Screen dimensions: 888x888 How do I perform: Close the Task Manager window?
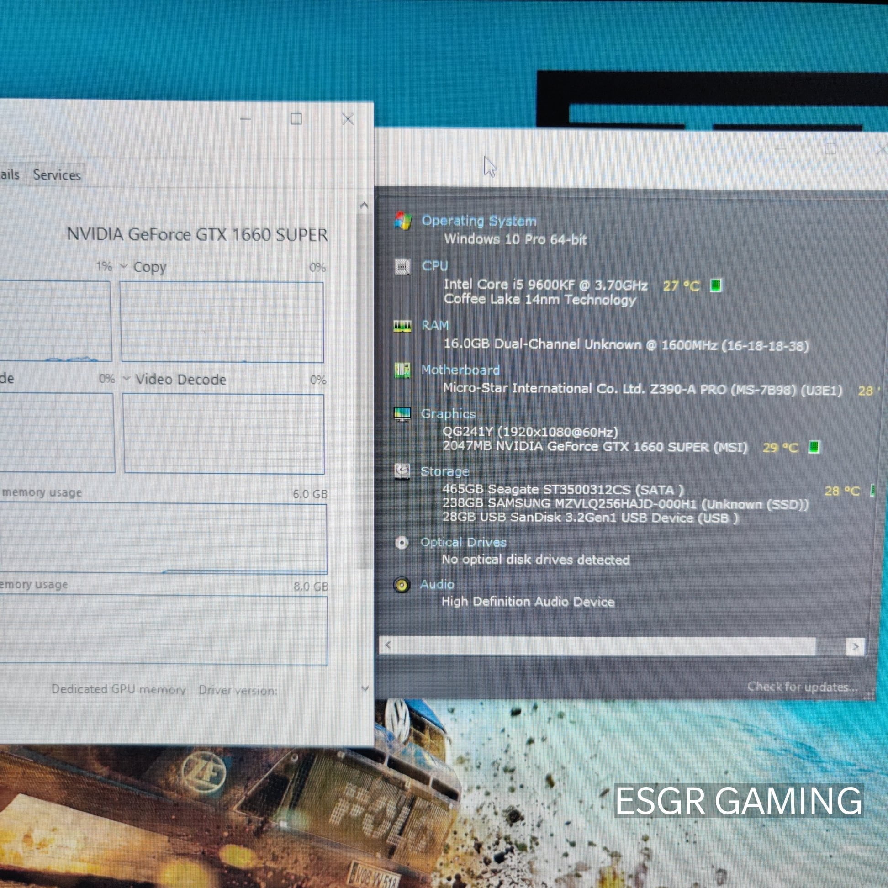click(x=348, y=120)
